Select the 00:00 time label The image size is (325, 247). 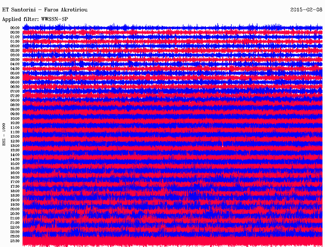[x=15, y=28]
